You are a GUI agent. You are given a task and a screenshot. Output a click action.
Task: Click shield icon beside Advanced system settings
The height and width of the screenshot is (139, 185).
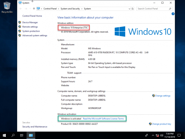tap(20, 35)
